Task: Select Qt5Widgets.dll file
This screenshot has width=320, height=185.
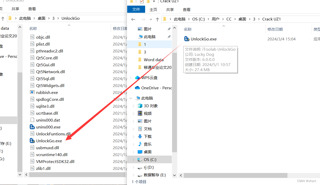Action: 50,85
